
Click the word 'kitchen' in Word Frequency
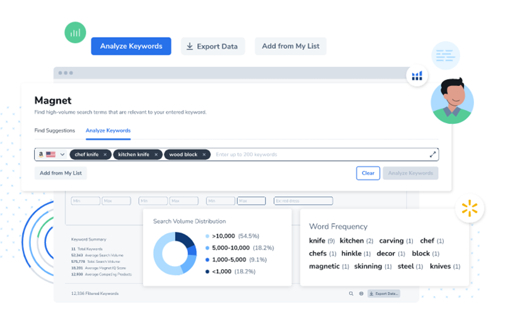[352, 241]
